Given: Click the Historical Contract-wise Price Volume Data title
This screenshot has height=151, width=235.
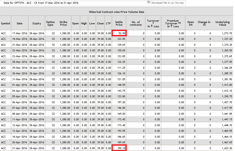Looking at the screenshot, I should pos(117,12).
